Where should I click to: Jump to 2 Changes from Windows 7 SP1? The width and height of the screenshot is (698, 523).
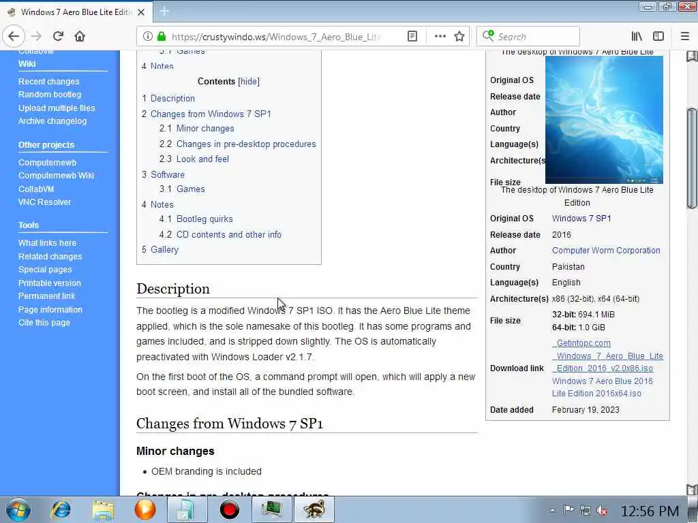(207, 114)
